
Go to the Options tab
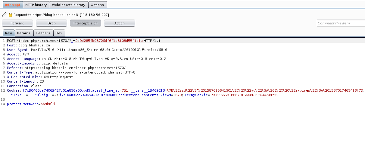coord(97,5)
